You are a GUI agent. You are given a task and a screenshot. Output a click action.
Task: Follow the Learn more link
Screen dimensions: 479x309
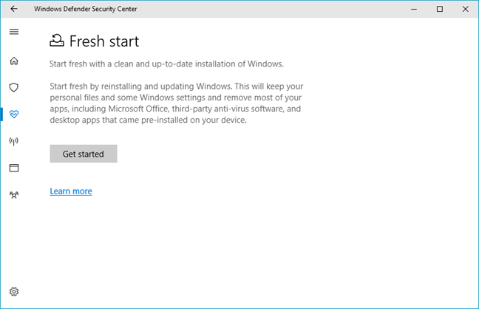pos(71,191)
